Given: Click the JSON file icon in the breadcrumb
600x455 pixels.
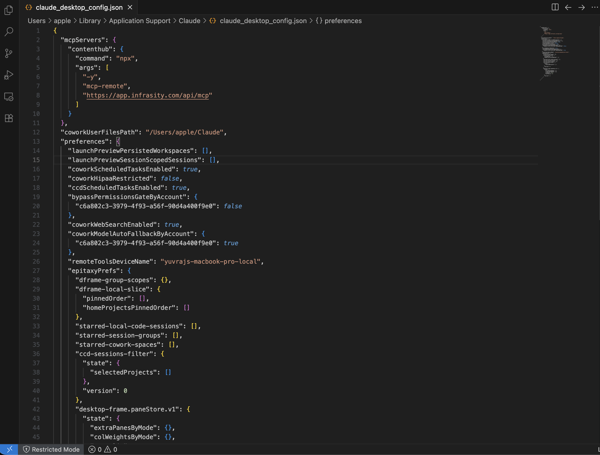Looking at the screenshot, I should coord(213,21).
